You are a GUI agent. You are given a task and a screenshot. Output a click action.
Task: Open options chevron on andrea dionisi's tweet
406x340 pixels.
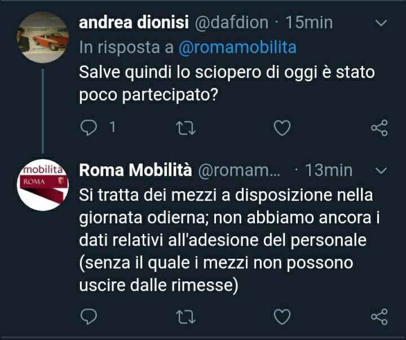tap(381, 24)
